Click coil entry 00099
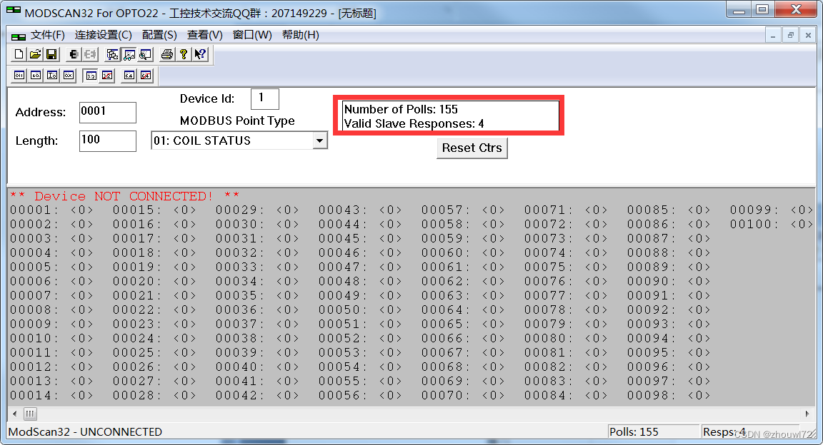The image size is (823, 445). tap(772, 210)
